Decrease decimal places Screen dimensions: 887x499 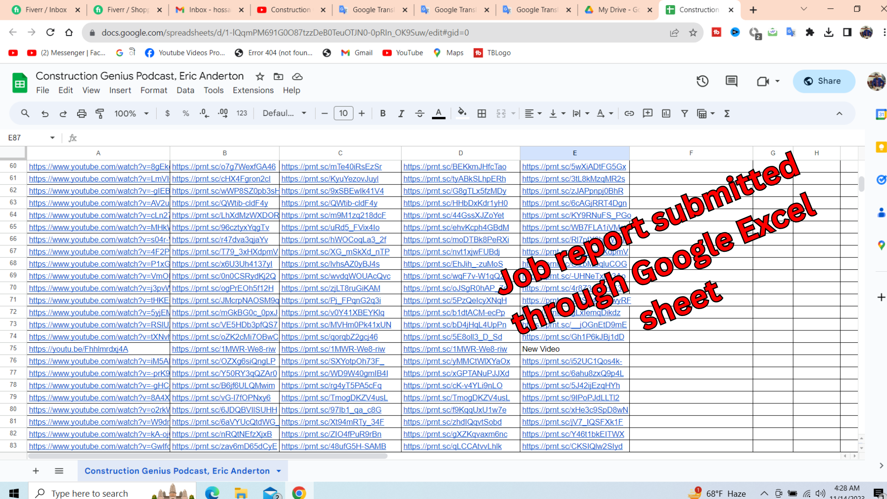[204, 113]
